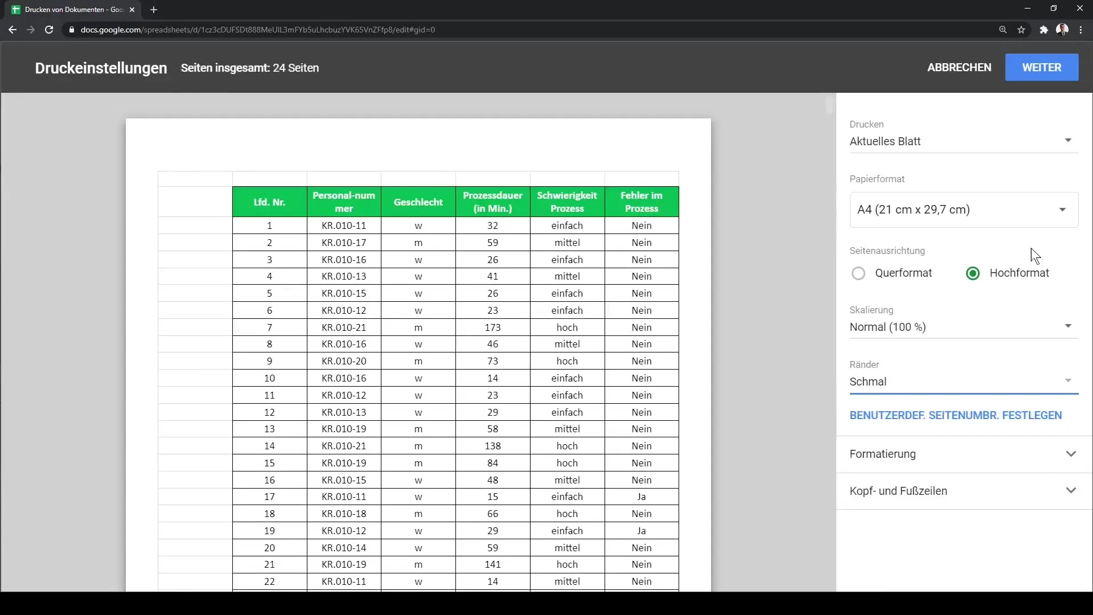Go back to the previous browser page

tap(13, 30)
